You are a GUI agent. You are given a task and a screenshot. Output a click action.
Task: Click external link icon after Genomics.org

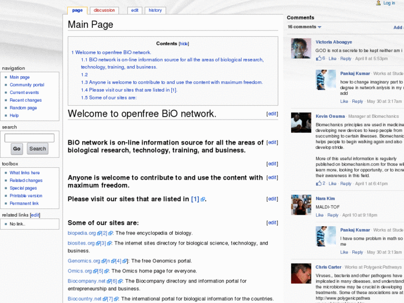pos(103,261)
